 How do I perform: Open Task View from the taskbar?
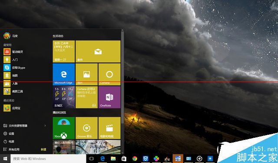(x=92, y=159)
